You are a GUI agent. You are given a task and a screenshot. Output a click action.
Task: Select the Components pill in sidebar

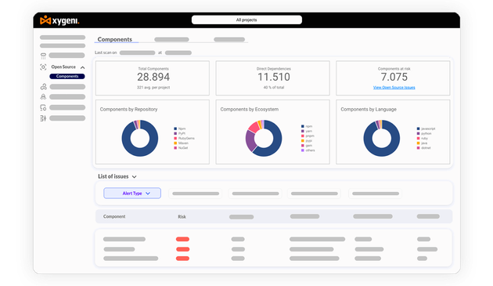(x=67, y=76)
